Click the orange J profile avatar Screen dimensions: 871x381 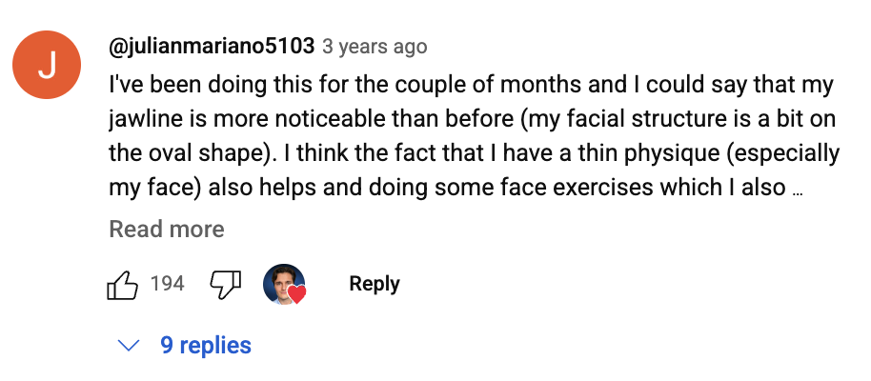pyautogui.click(x=47, y=65)
